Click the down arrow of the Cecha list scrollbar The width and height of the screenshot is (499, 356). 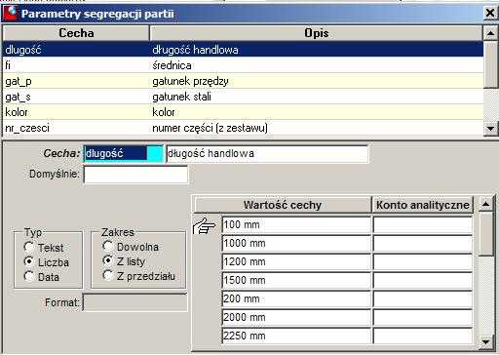tap(490, 129)
